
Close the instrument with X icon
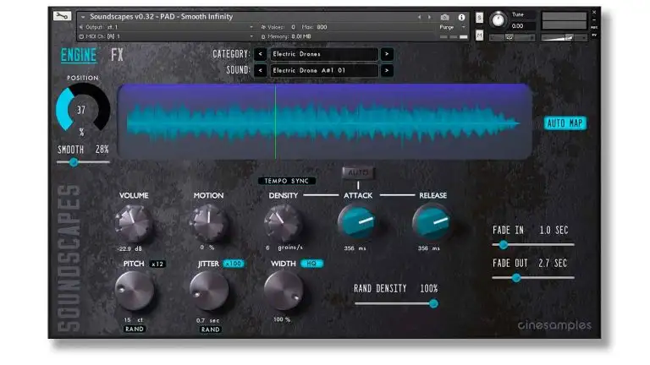pyautogui.click(x=594, y=13)
